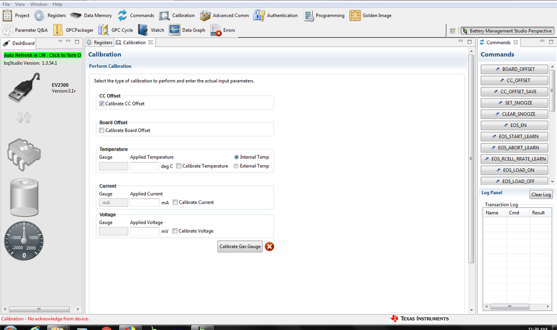Image resolution: width=557 pixels, height=330 pixels.
Task: Toggle Auto Refresh green banner
Action: click(42, 55)
